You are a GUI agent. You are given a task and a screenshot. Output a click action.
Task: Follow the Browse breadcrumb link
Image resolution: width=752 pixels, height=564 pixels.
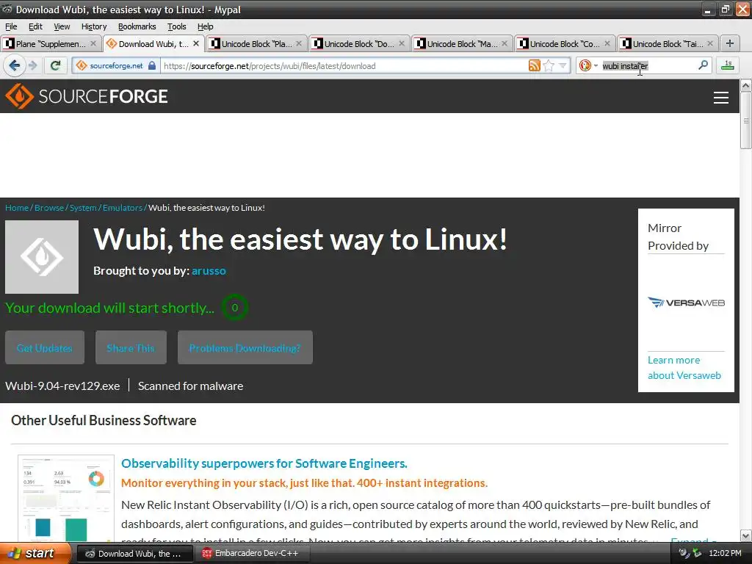[49, 208]
